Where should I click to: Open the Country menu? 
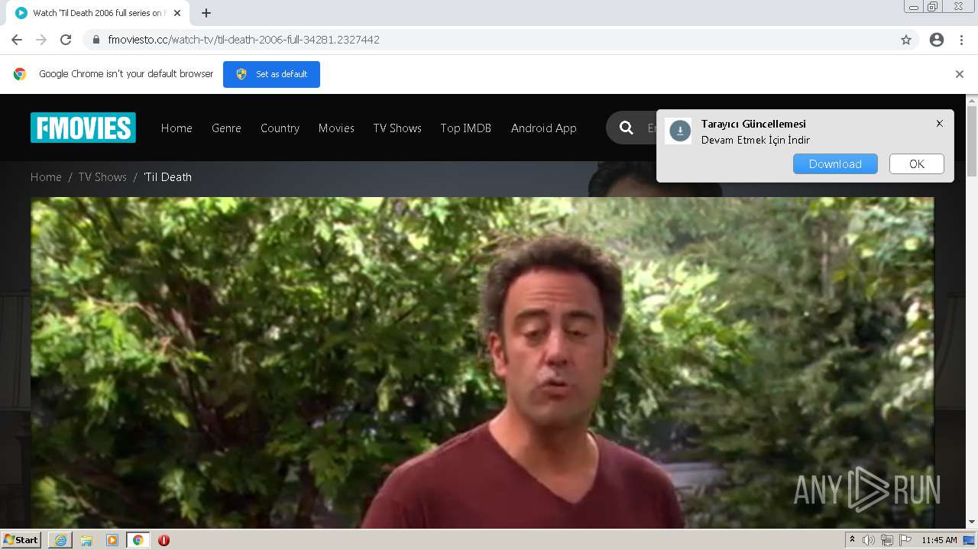click(x=280, y=128)
